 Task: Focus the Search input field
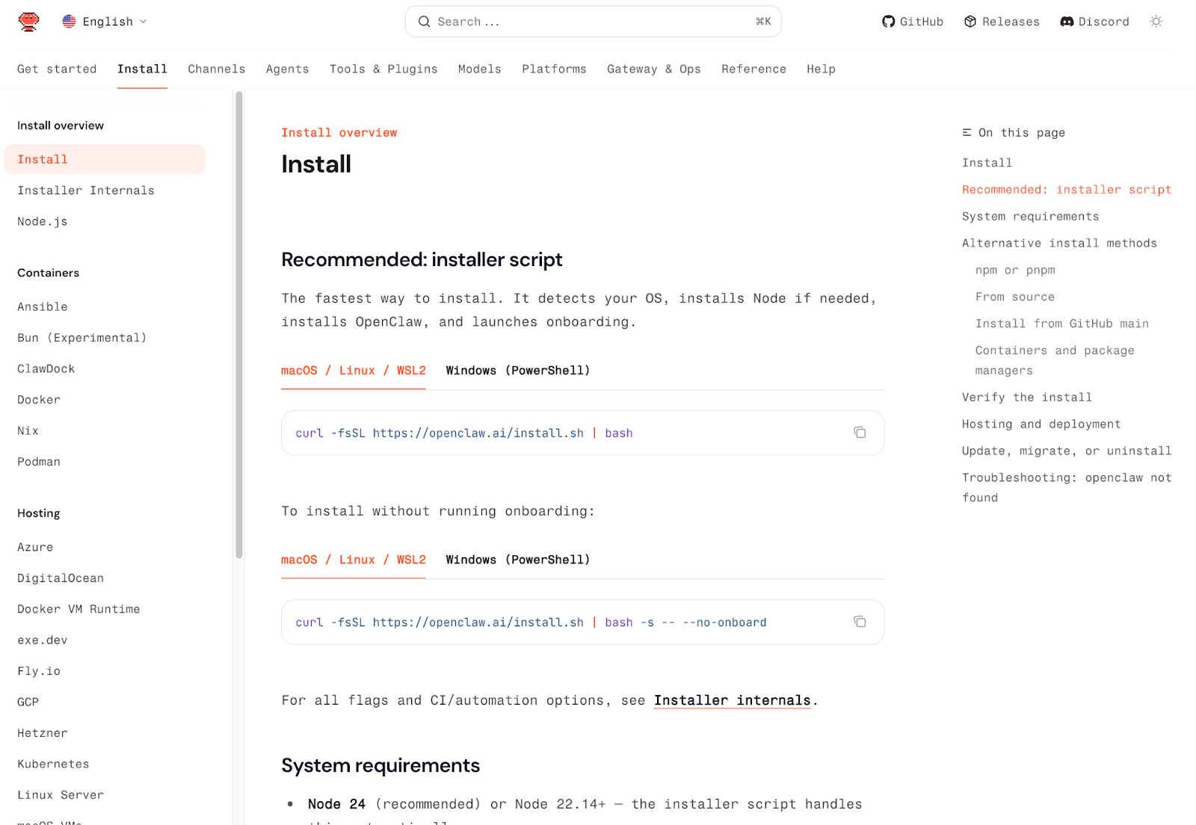[591, 22]
